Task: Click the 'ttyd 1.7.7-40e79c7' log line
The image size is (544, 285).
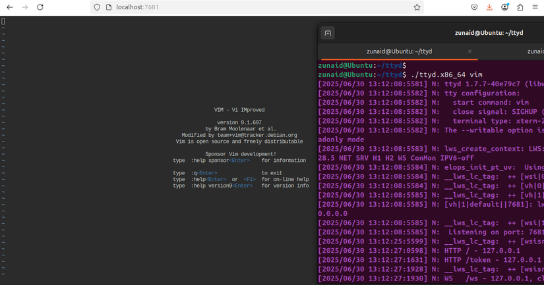Action: [x=431, y=84]
